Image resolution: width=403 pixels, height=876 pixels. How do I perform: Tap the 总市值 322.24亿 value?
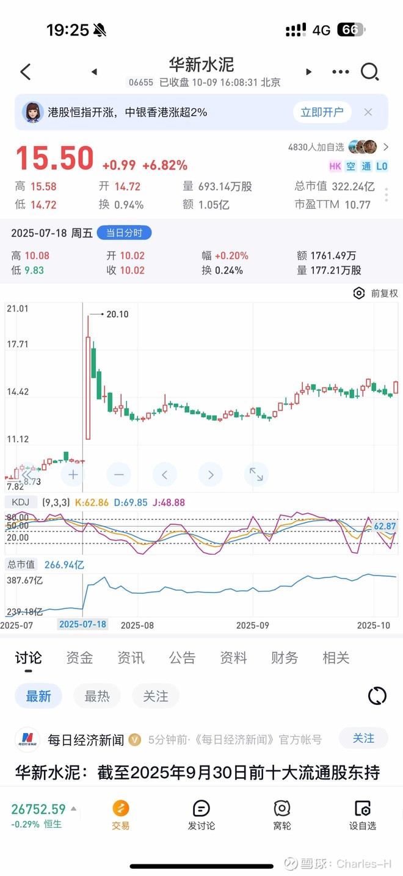point(354,186)
